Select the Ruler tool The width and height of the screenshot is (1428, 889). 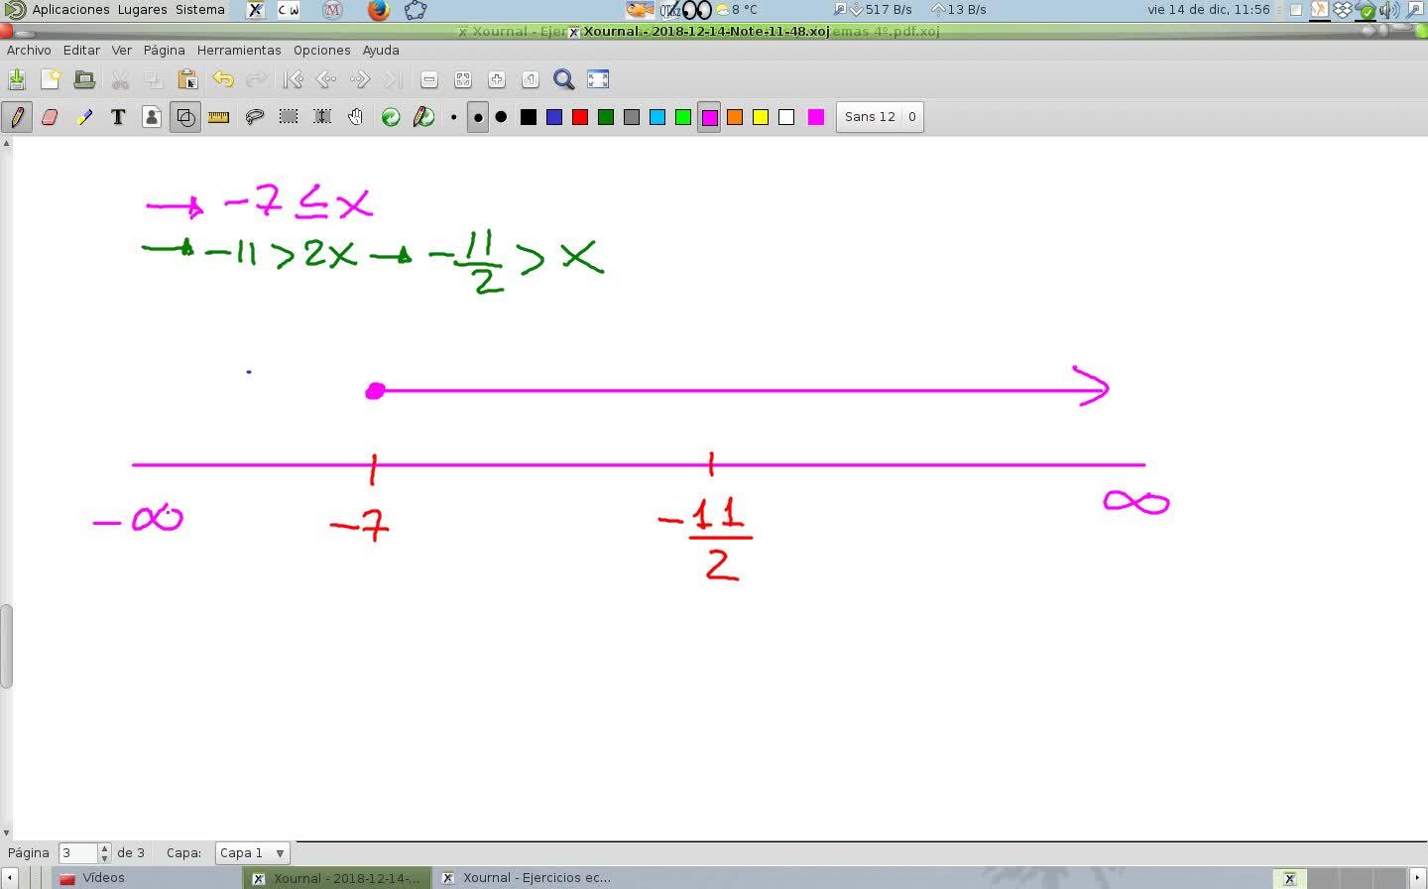(x=219, y=117)
